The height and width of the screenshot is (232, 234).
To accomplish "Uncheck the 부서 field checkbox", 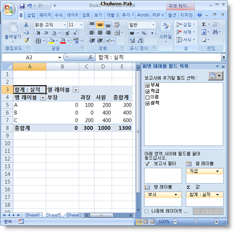I will pos(147,86).
